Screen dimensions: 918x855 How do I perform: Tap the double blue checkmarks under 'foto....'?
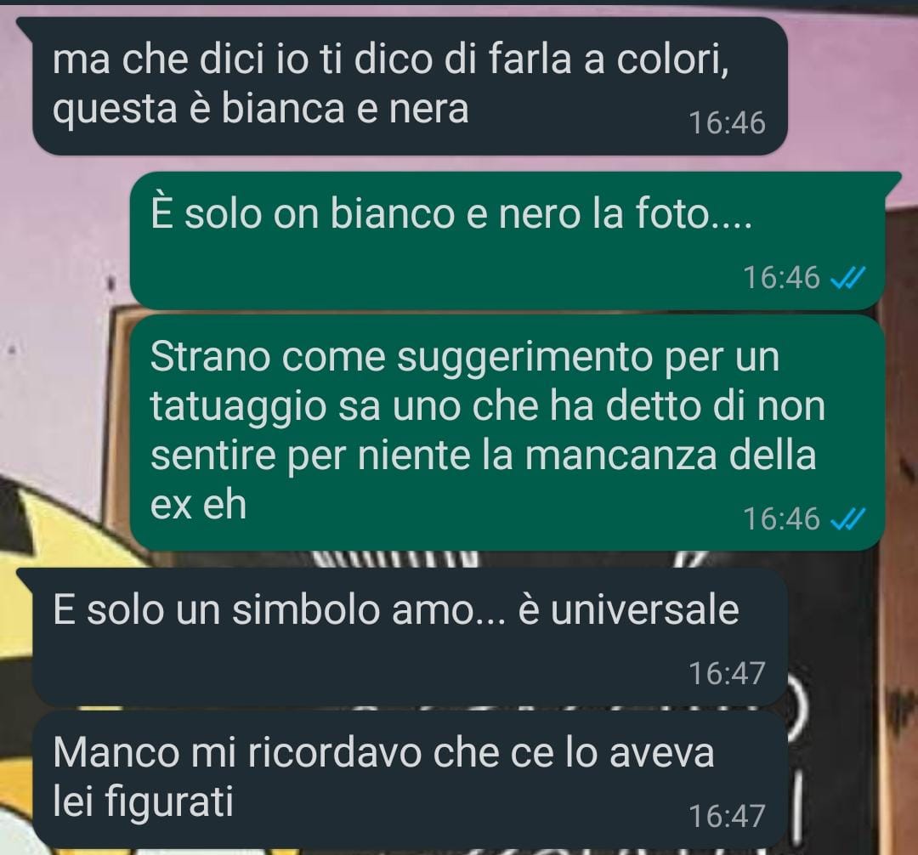pos(847,278)
